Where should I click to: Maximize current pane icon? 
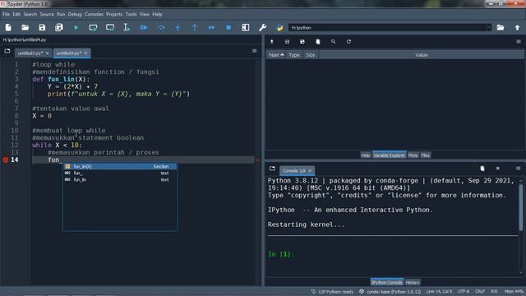click(x=246, y=27)
